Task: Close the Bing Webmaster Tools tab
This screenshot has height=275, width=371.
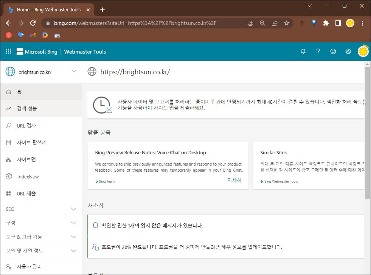Action: (x=88, y=10)
